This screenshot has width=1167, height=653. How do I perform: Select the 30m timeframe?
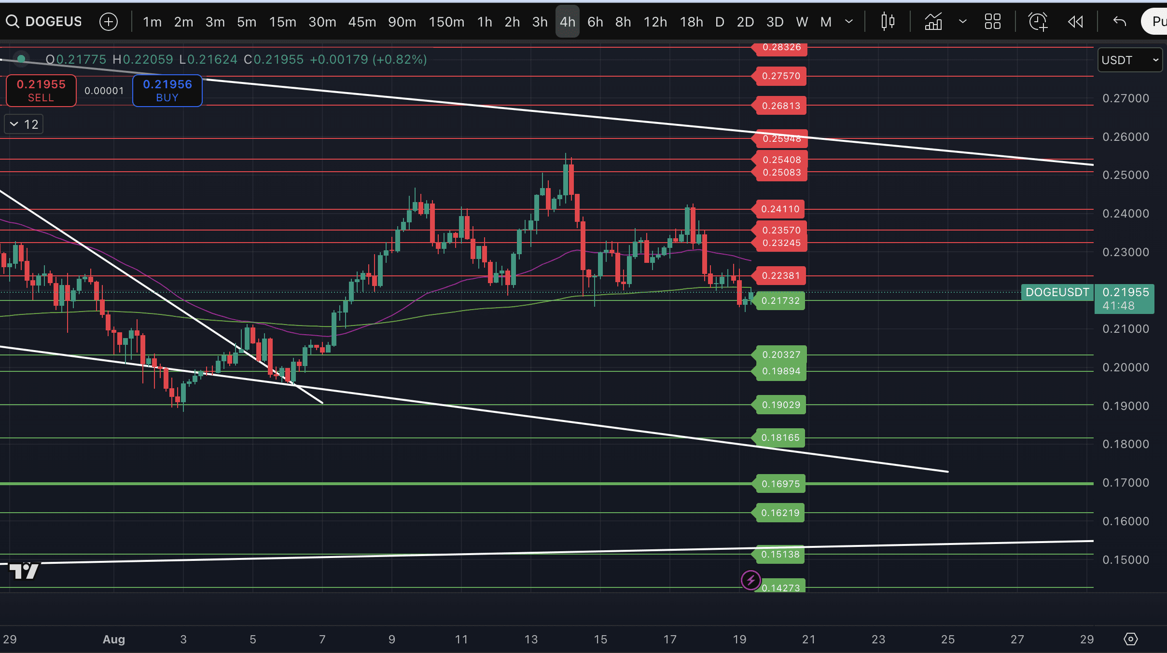(x=322, y=22)
